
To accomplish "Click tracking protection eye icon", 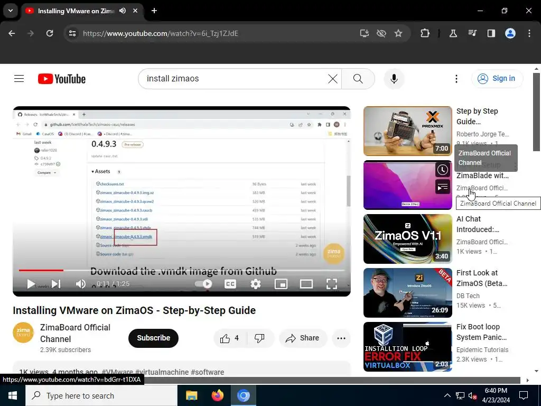I will 381,33.
